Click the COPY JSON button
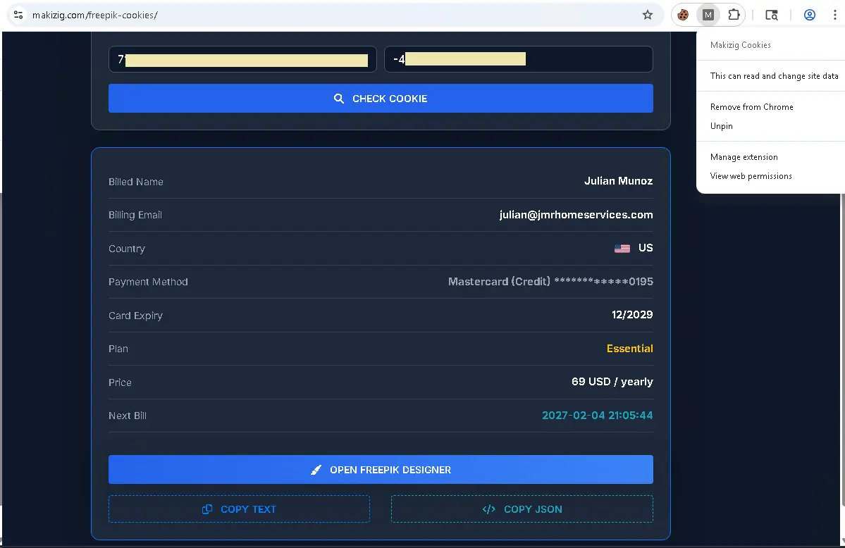This screenshot has height=548, width=845. [x=522, y=509]
